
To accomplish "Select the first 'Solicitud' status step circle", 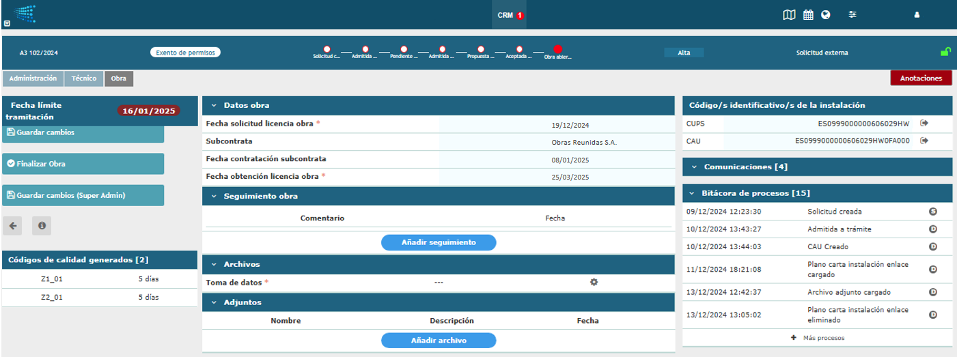I will point(327,49).
